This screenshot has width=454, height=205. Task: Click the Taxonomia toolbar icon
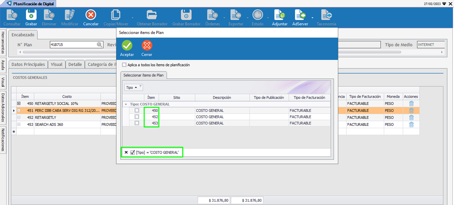(326, 15)
